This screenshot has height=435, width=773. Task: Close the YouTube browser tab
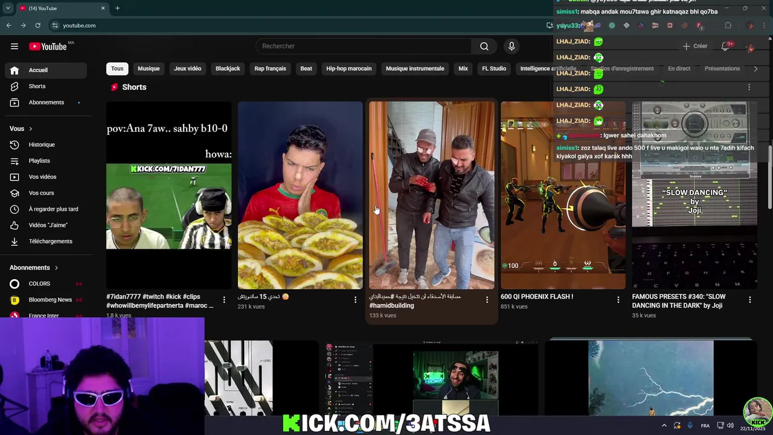click(103, 8)
